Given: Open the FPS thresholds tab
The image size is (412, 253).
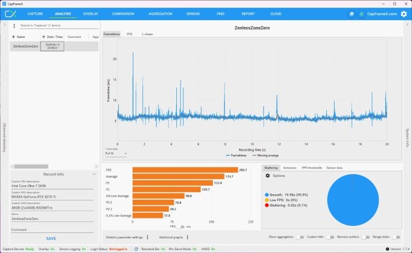Looking at the screenshot, I should [x=312, y=167].
